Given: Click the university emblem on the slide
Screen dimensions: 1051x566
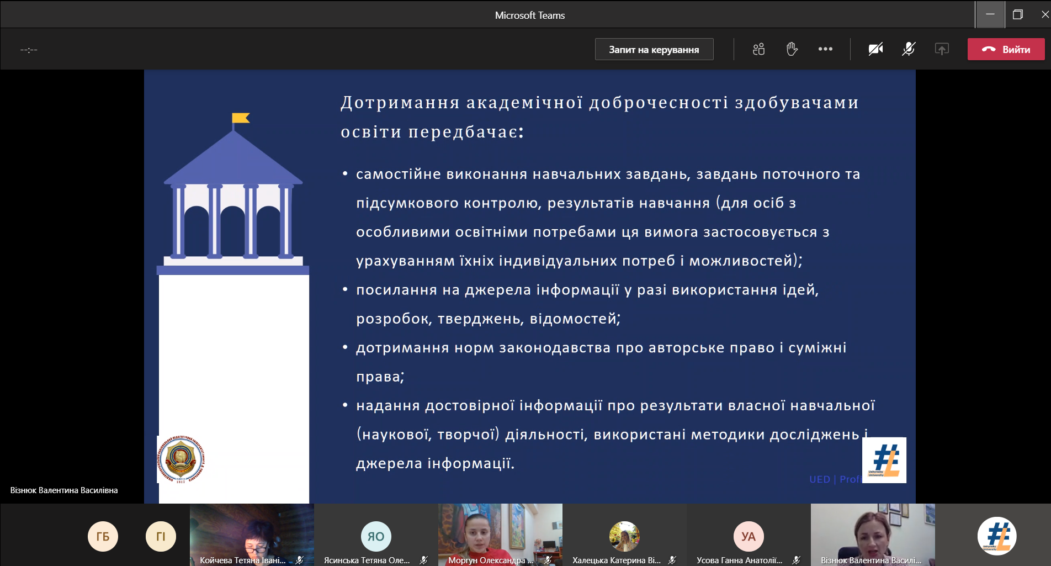Looking at the screenshot, I should [181, 459].
